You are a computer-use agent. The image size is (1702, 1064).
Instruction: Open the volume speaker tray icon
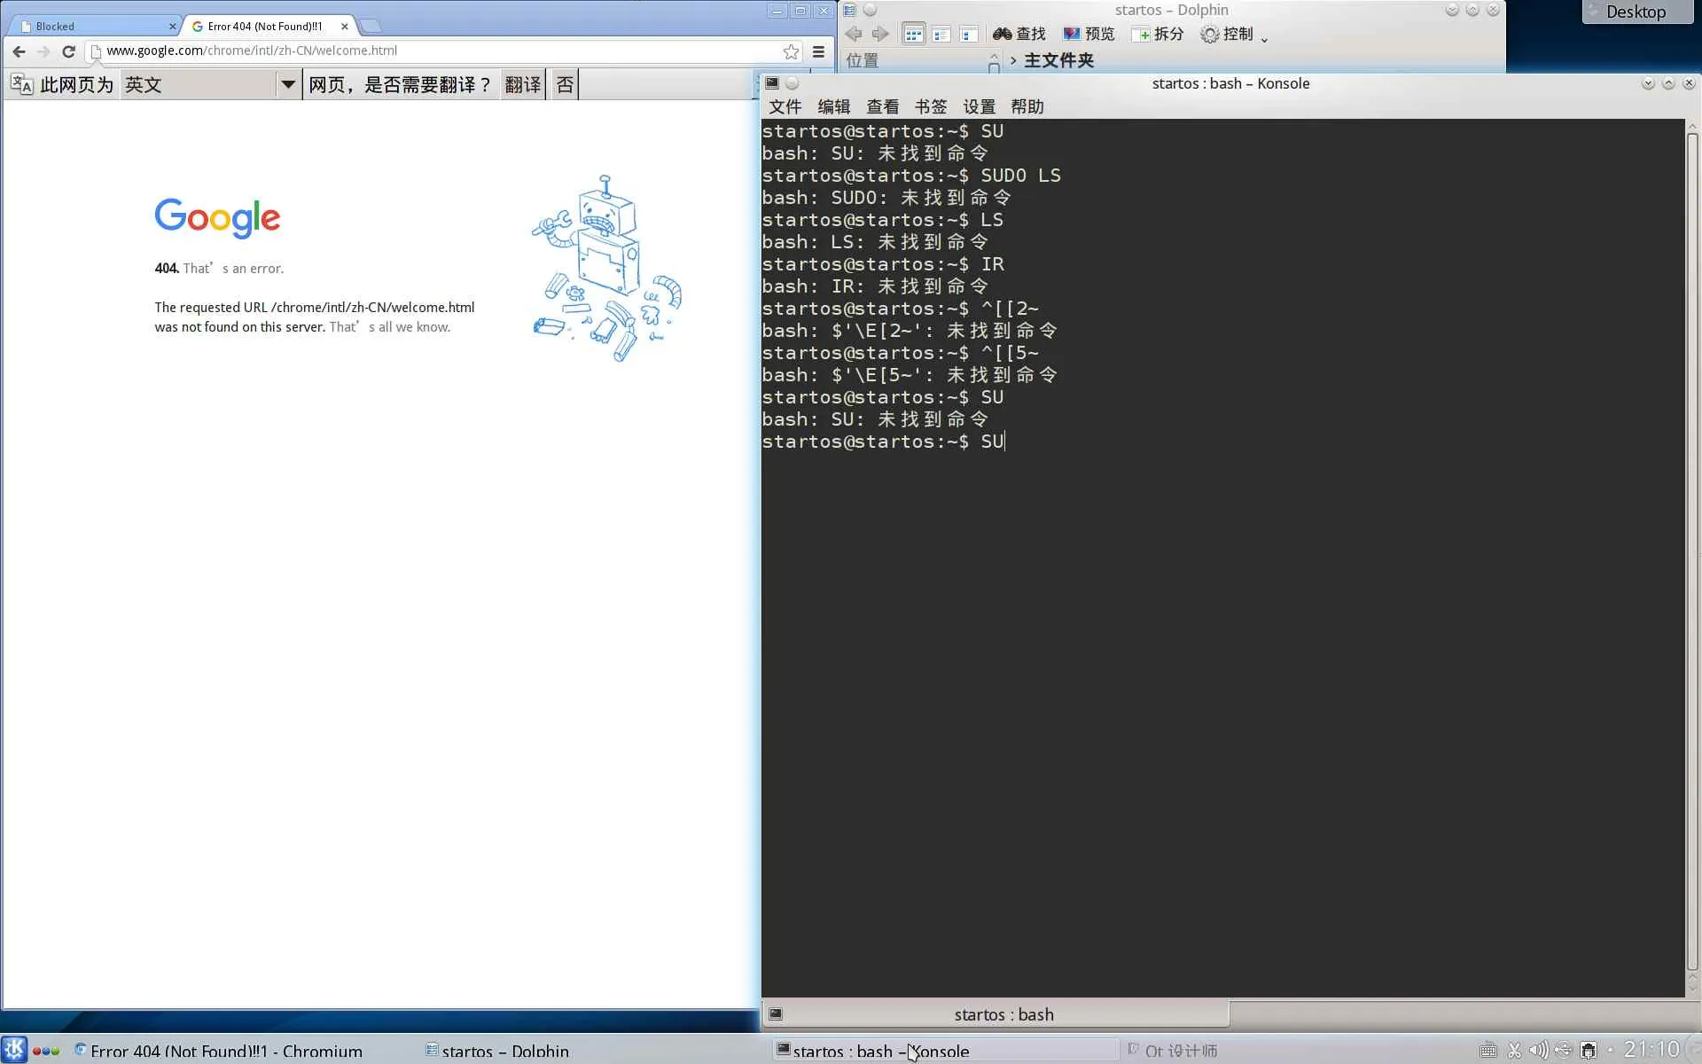1538,1050
